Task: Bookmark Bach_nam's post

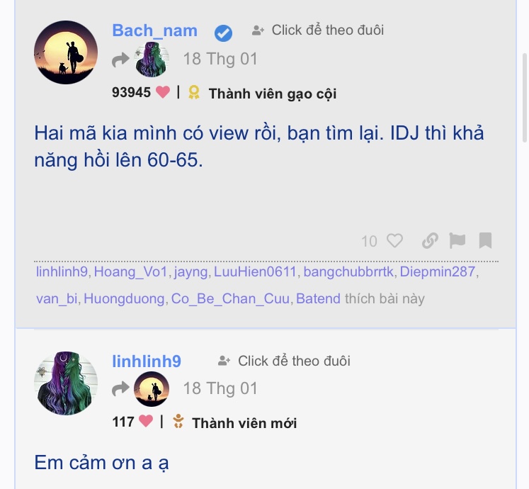Action: click(486, 240)
